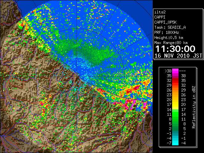Viewport: 204px width, 153px height.
Task: Click the 11:30:00 time stamp
Action: (175, 49)
